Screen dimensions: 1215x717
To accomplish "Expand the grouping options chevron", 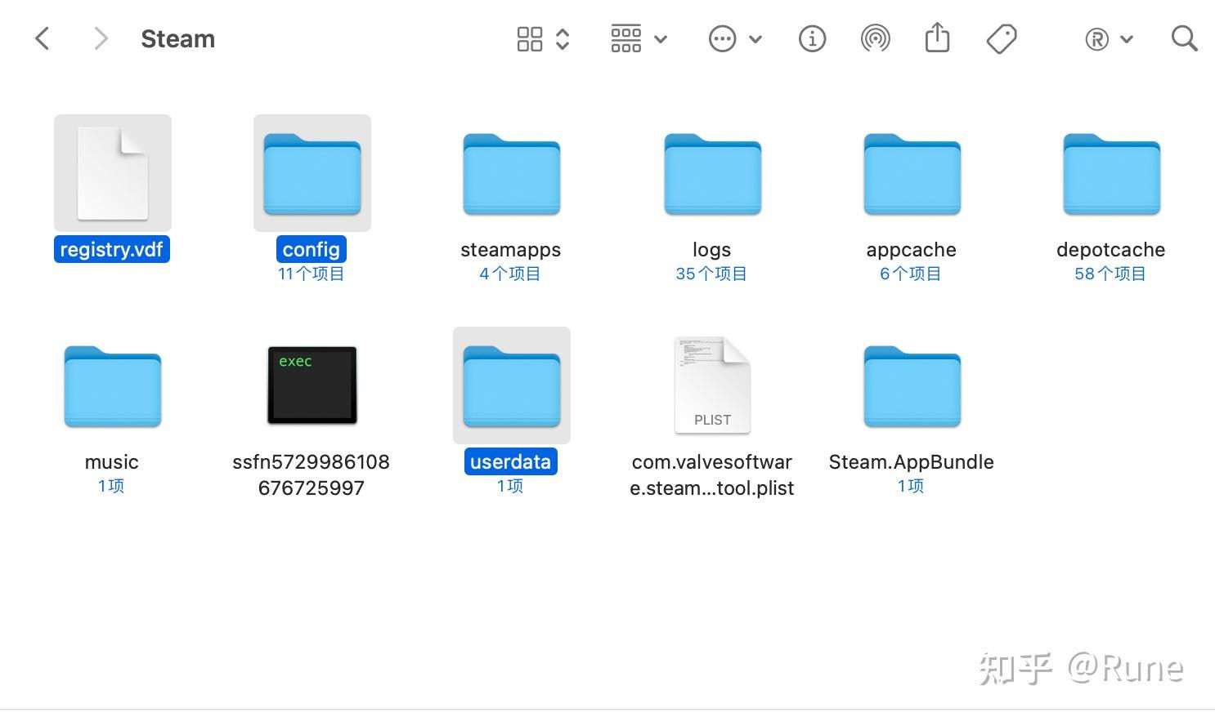I will (x=661, y=39).
